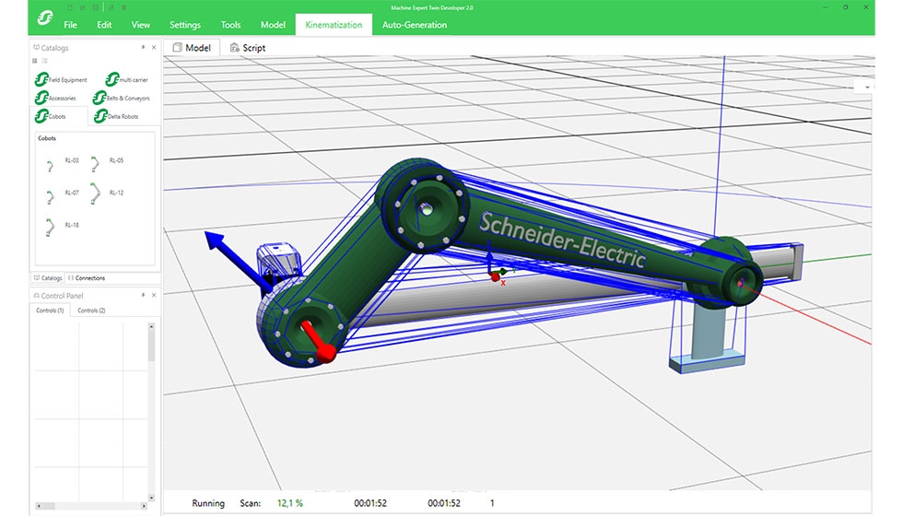Switch to the Script view tab
This screenshot has height=516, width=903.
pyautogui.click(x=247, y=48)
